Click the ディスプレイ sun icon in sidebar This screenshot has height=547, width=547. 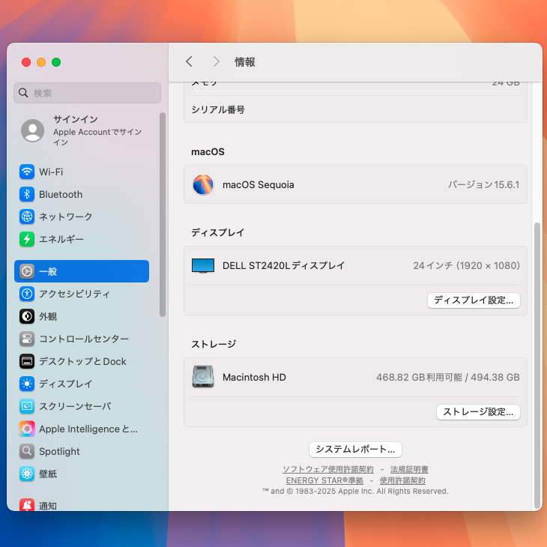point(27,384)
